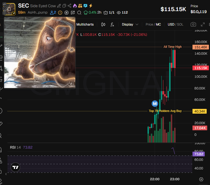Click the $115.15K market cap value

click(x=173, y=9)
